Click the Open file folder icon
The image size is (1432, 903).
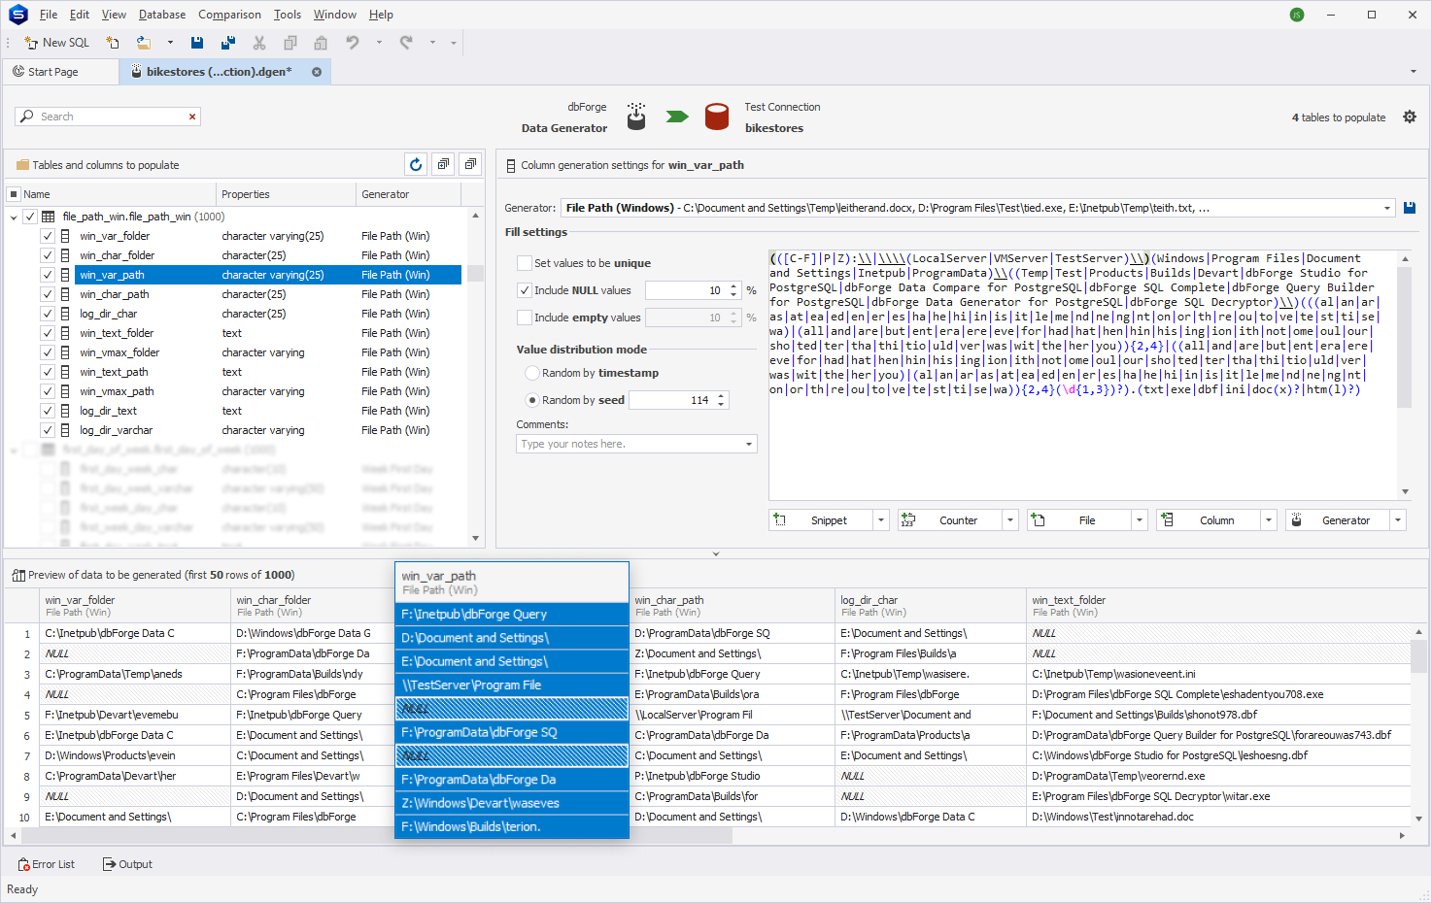[144, 43]
